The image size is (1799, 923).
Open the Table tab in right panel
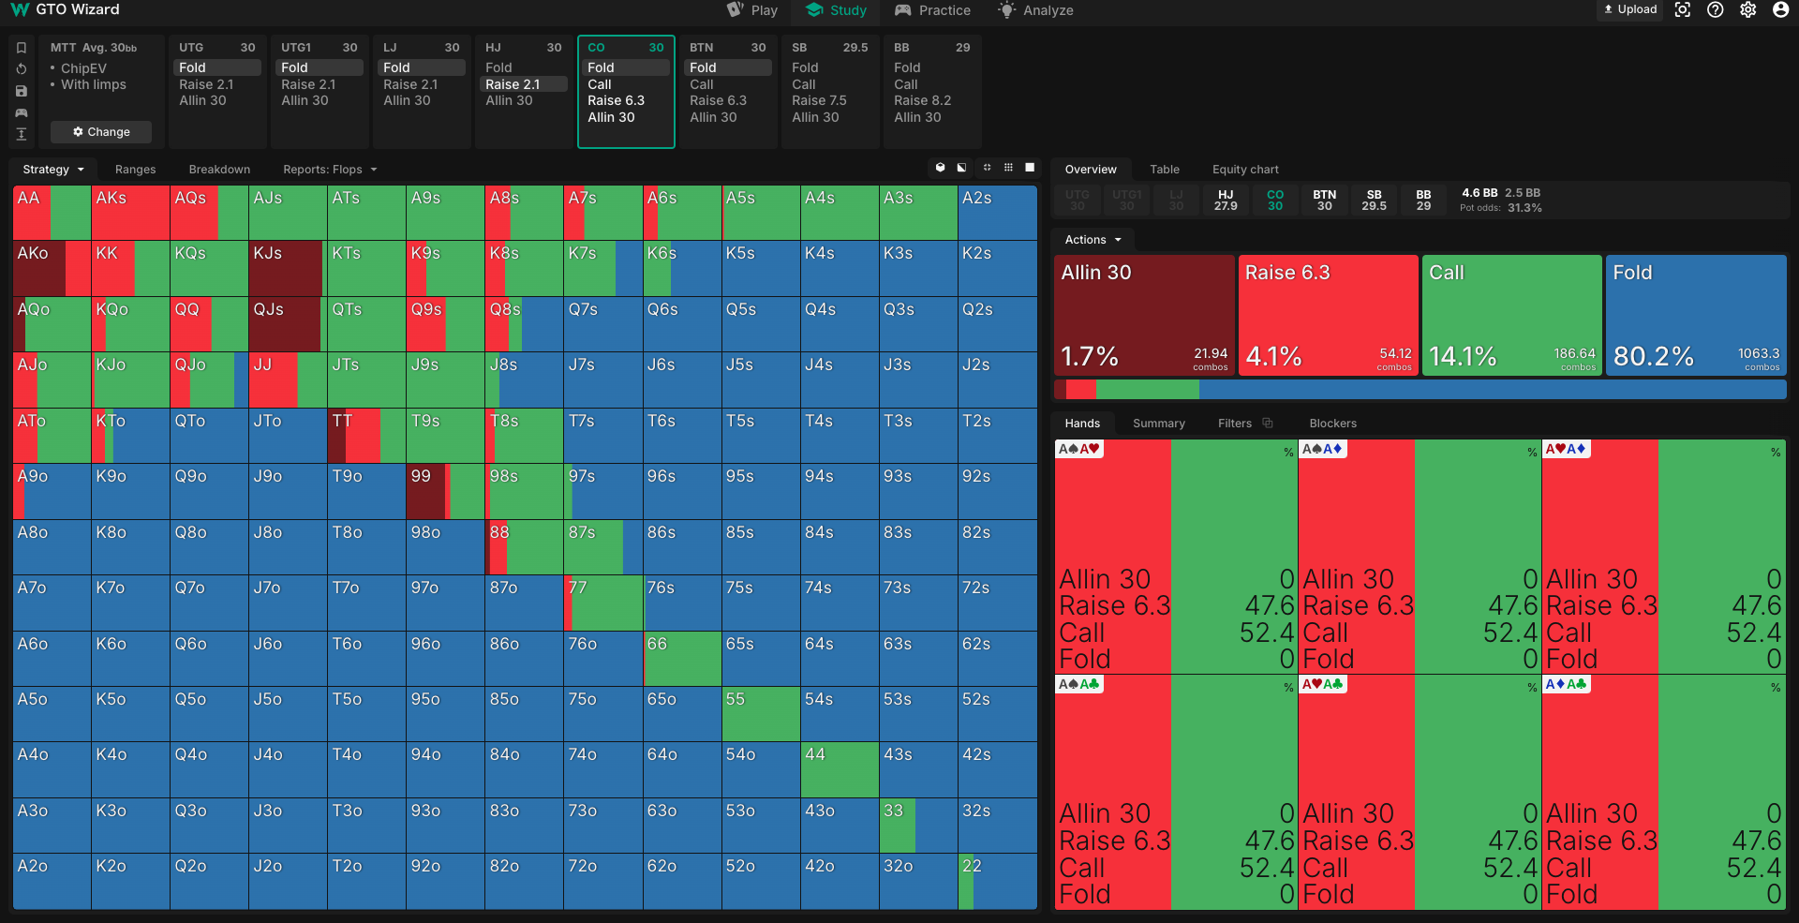pos(1165,170)
